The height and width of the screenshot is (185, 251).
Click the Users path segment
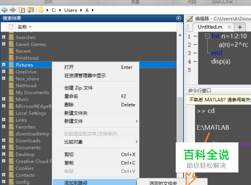[71, 11]
